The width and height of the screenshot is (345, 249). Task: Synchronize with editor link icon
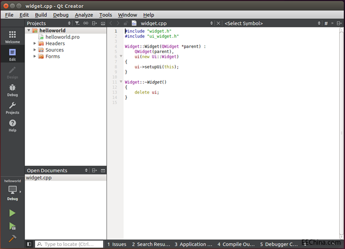coord(86,23)
